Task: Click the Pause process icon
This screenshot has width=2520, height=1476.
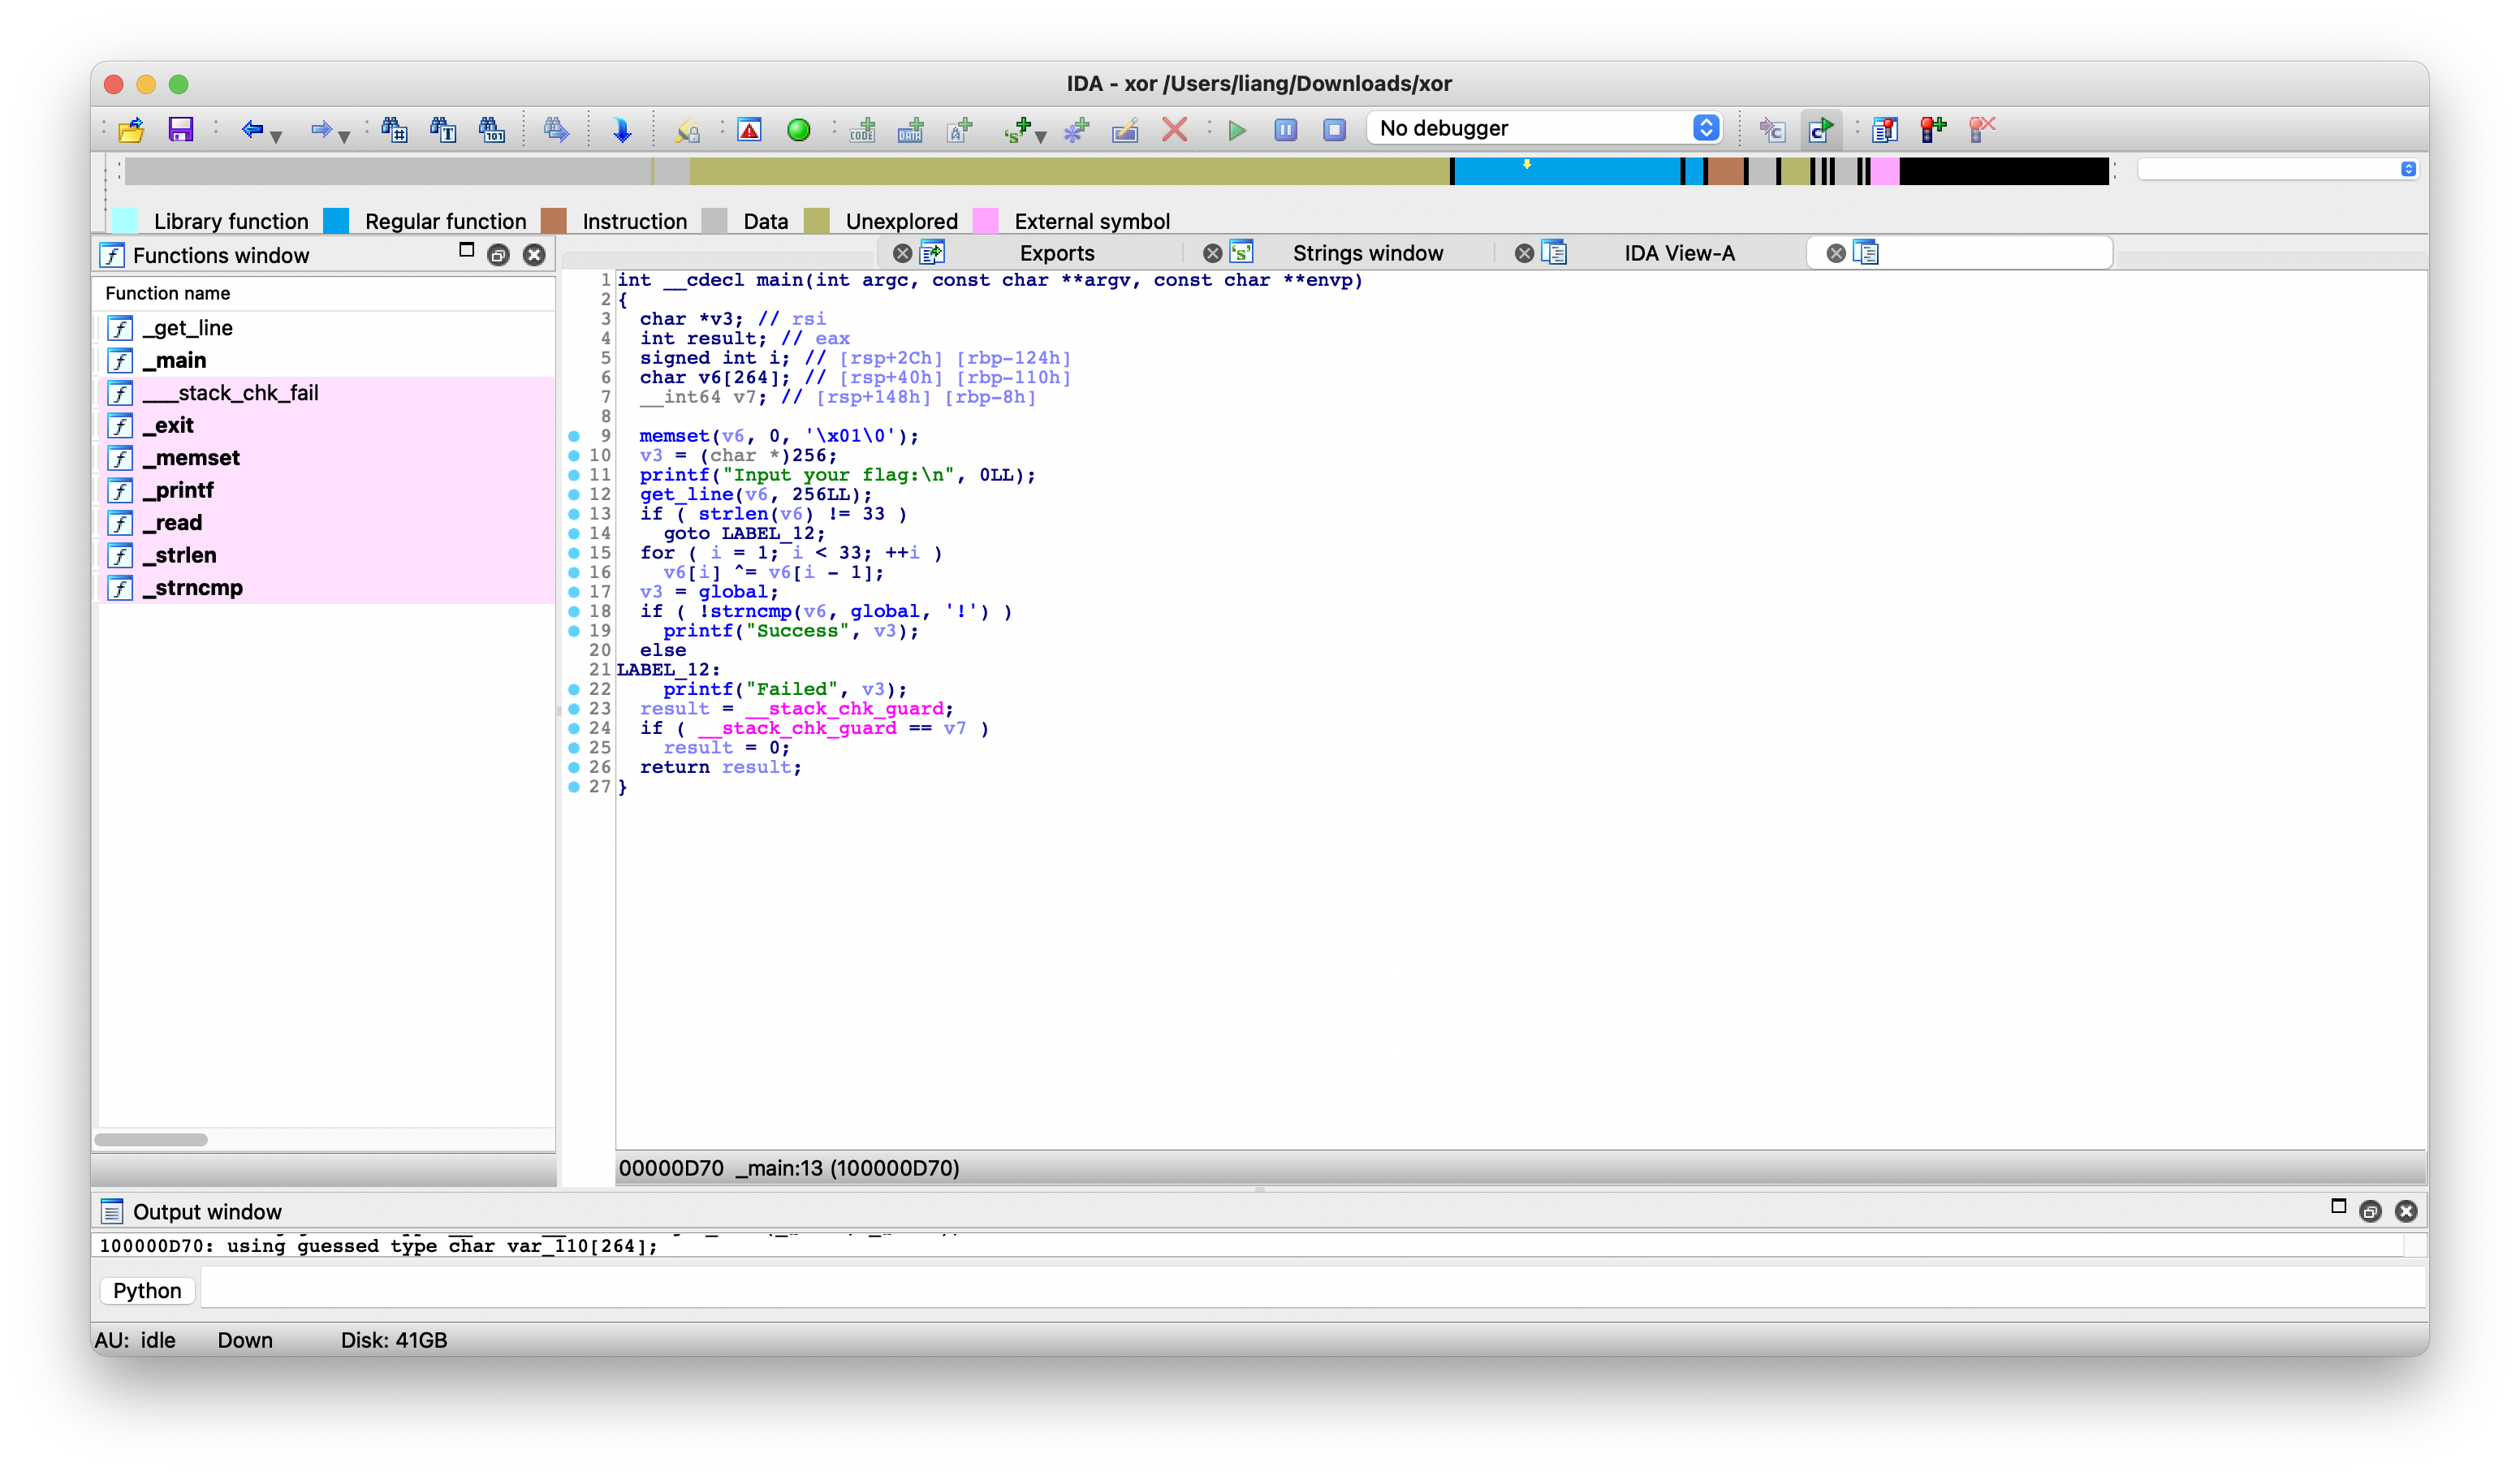Action: 1286,130
